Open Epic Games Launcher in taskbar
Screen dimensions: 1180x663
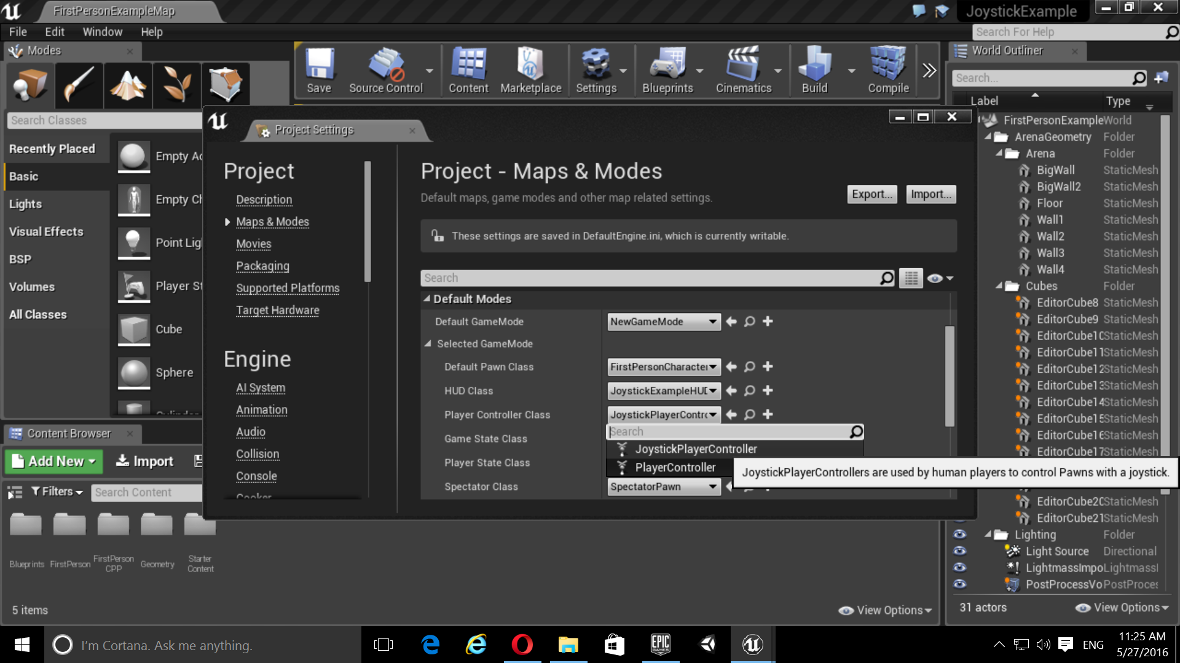pyautogui.click(x=661, y=644)
